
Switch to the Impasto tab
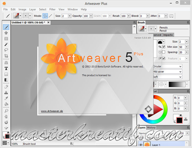pyautogui.click(x=168, y=35)
